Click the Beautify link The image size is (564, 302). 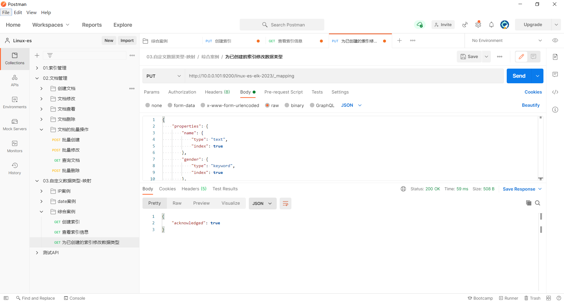531,105
